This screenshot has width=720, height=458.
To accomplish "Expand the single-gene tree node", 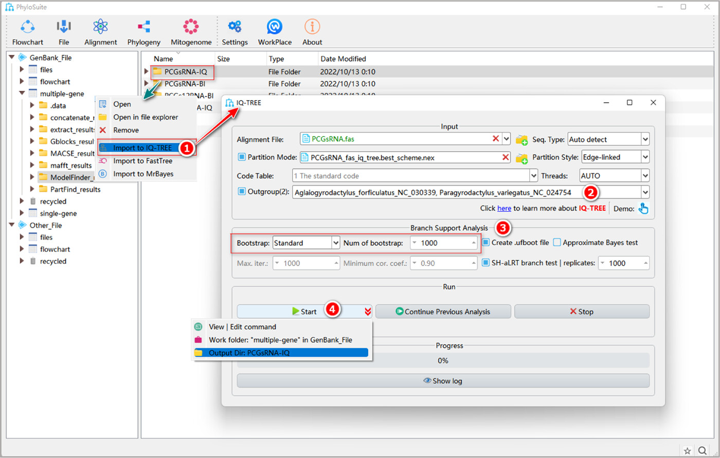I will coord(22,213).
